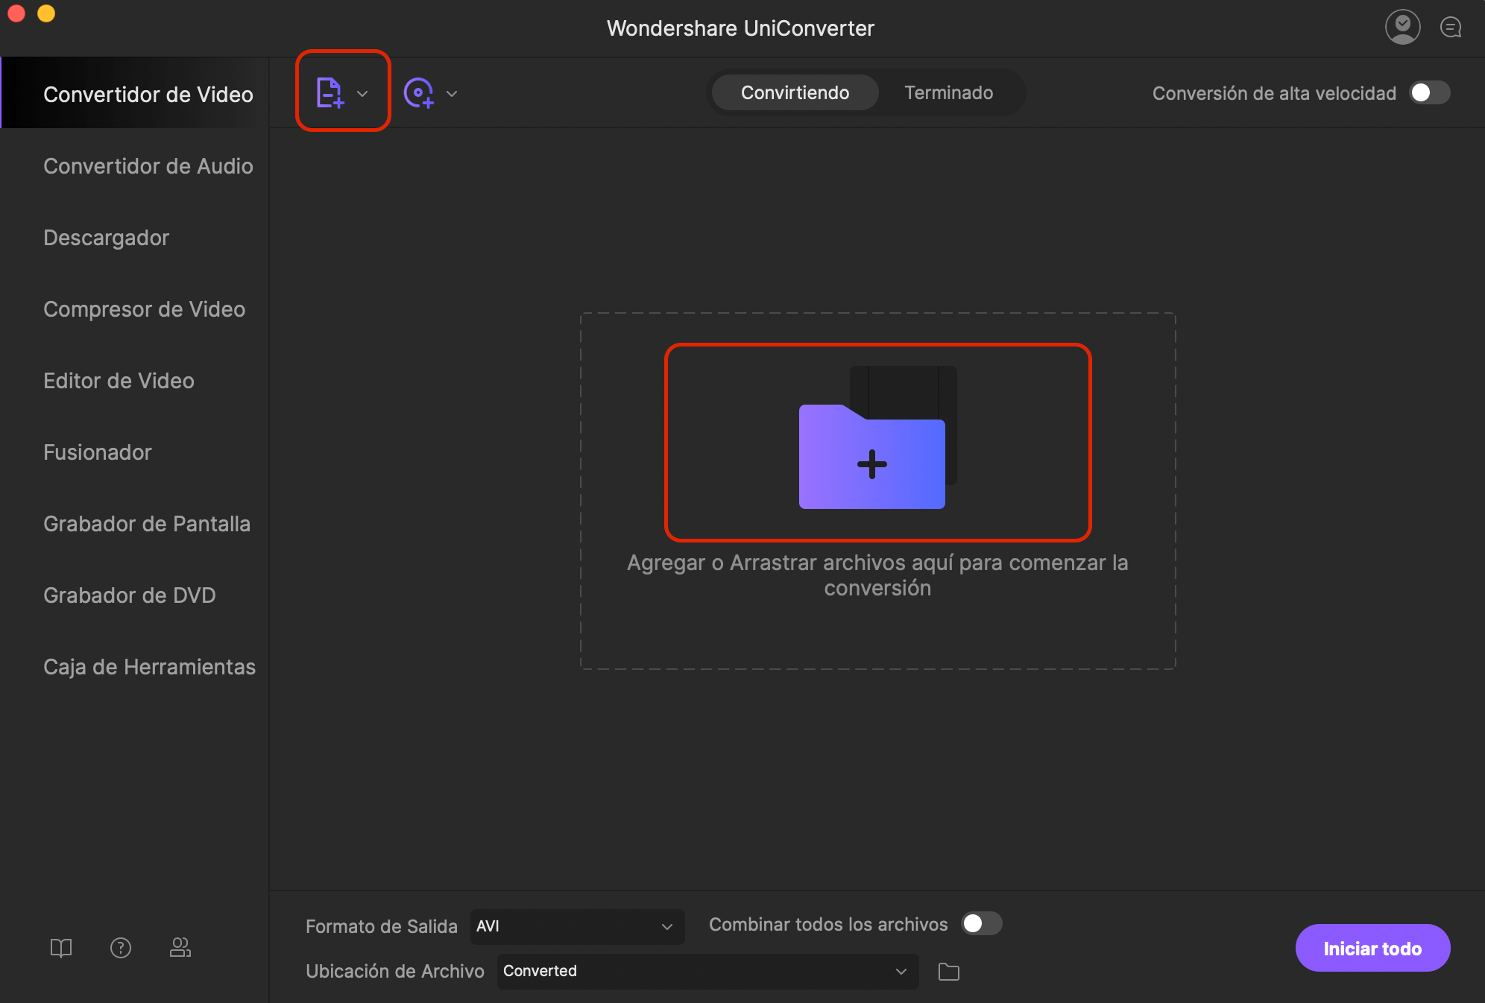Expand the Load DVD dropdown arrow
Viewport: 1485px width, 1003px height.
(452, 94)
